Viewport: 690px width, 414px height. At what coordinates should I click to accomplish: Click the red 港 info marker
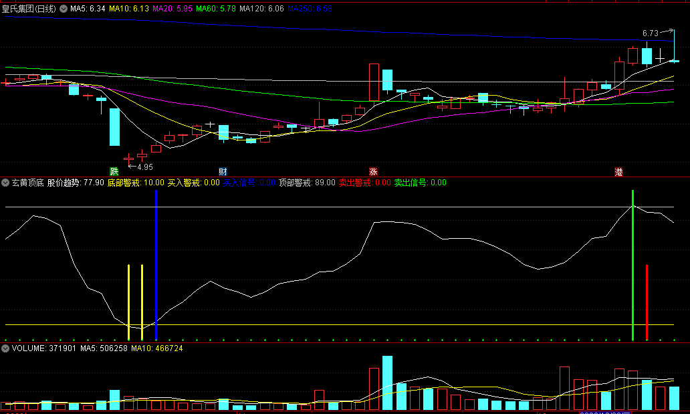pyautogui.click(x=618, y=171)
